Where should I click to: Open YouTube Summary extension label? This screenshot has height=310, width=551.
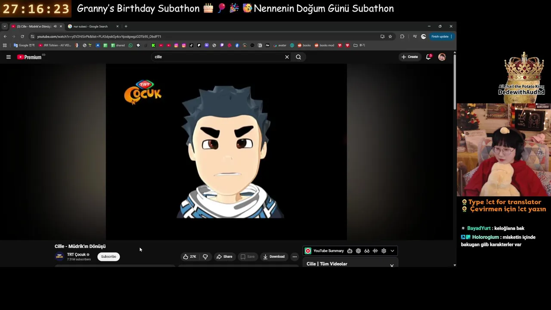coord(328,251)
